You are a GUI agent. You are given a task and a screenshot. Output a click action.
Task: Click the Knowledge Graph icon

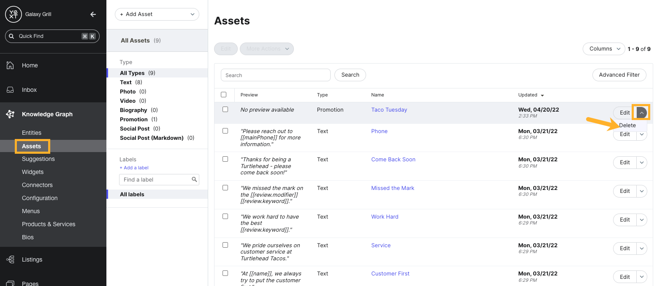pos(11,114)
